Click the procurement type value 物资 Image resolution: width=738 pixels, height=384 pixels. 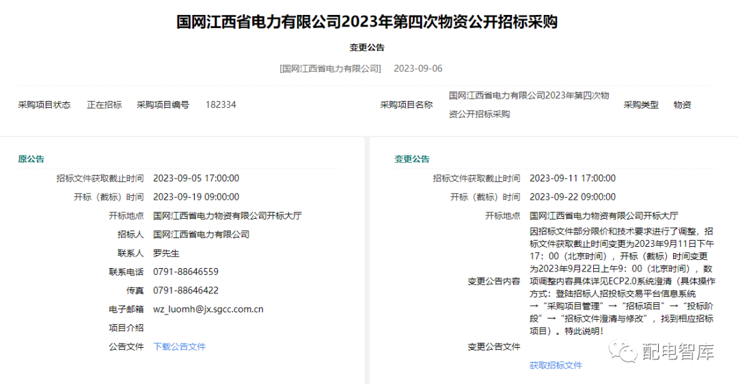(682, 105)
